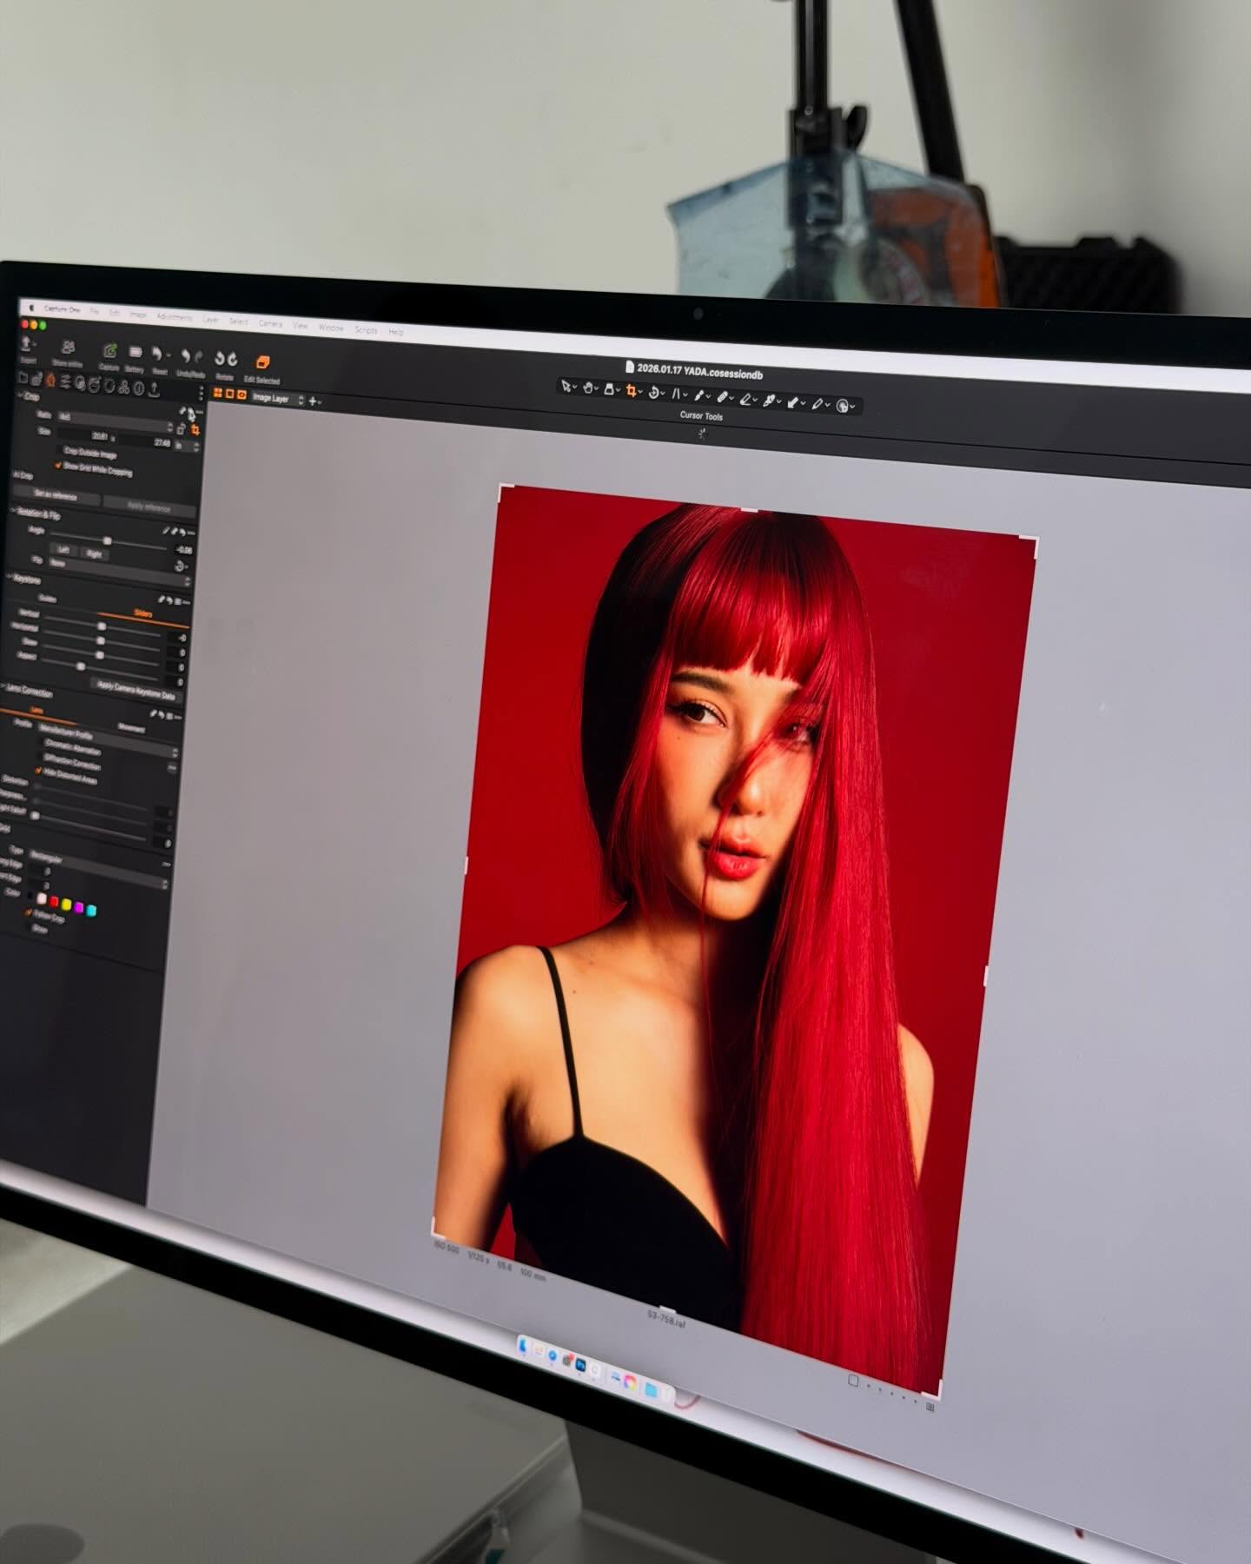Click the Set as reference button
Screen dimensions: 1251x1564
click(56, 494)
